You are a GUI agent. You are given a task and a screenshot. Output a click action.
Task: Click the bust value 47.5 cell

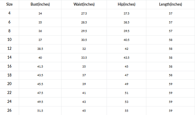[x=40, y=93]
